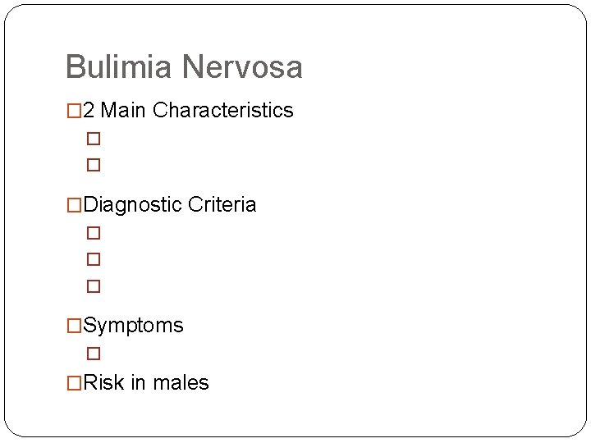The height and width of the screenshot is (443, 591).
Task: Select the Diagnostic Criteria heading text
Action: tap(169, 205)
